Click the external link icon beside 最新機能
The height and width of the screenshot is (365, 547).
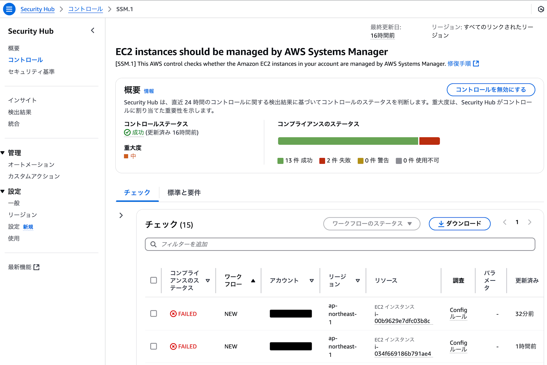click(36, 267)
